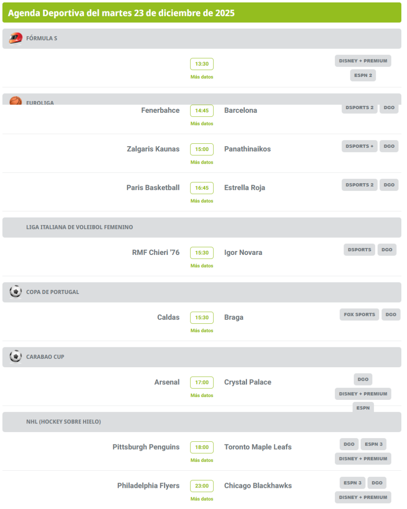Click the DSPORTS + badge for Zalgaris match
Screen dimensions: 407x509
359,146
